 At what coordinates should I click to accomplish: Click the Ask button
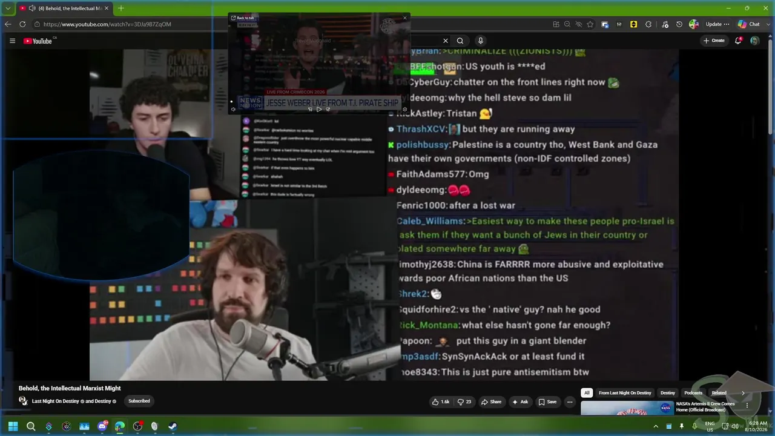[x=520, y=401]
